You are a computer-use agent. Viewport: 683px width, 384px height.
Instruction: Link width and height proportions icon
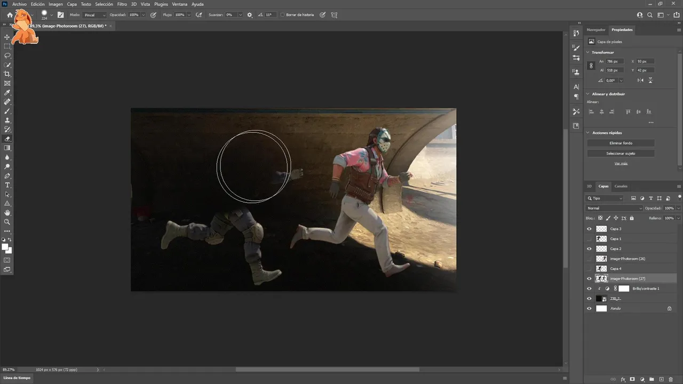(x=591, y=66)
